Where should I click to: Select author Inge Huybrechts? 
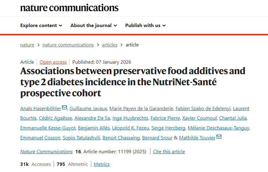point(130,118)
